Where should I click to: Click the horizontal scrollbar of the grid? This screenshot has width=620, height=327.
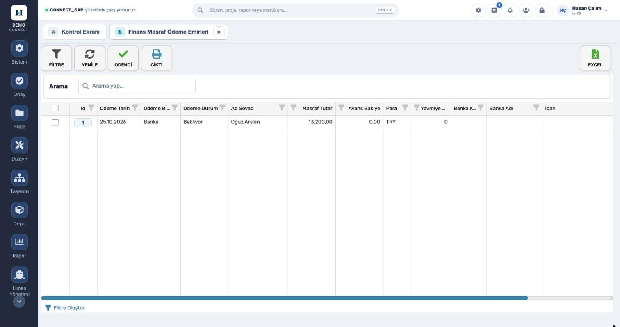click(285, 298)
